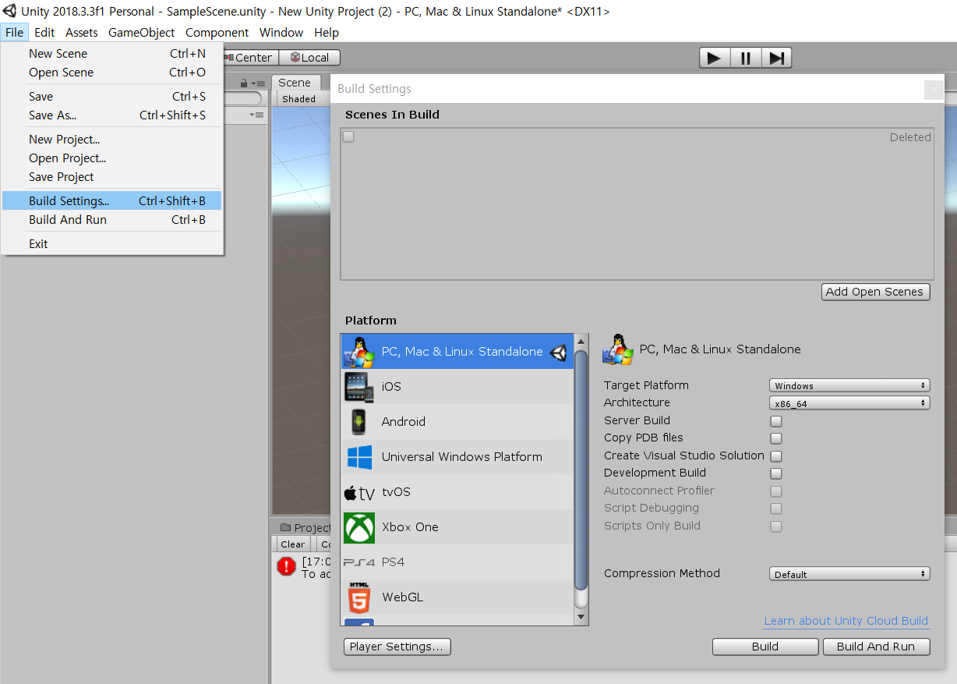
Task: Select New Scene menu entry
Action: click(x=112, y=54)
